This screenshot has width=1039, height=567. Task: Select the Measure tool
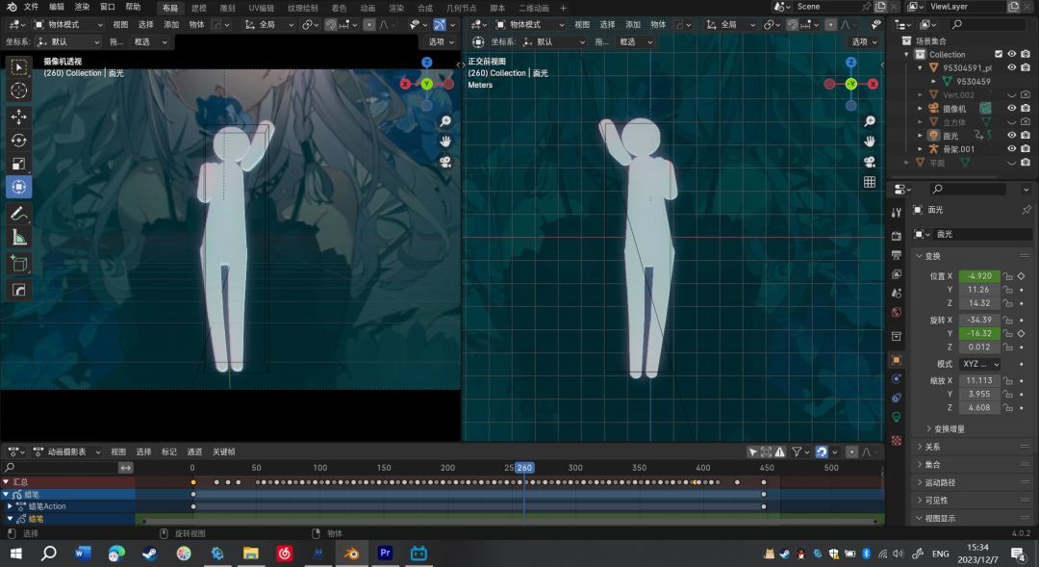tap(18, 237)
